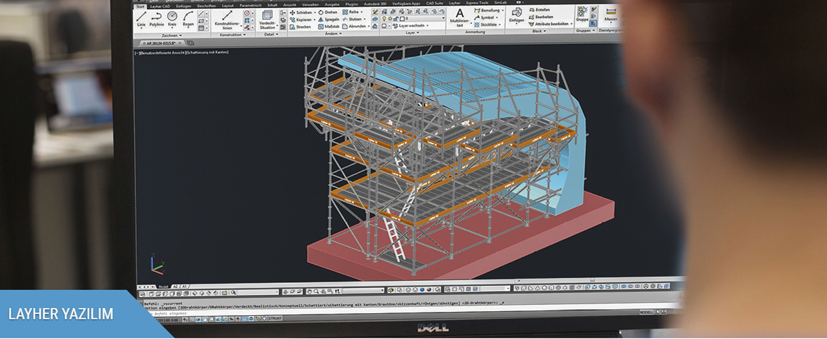The width and height of the screenshot is (827, 339).
Task: Select the Linie drawing tool
Action: point(141,19)
